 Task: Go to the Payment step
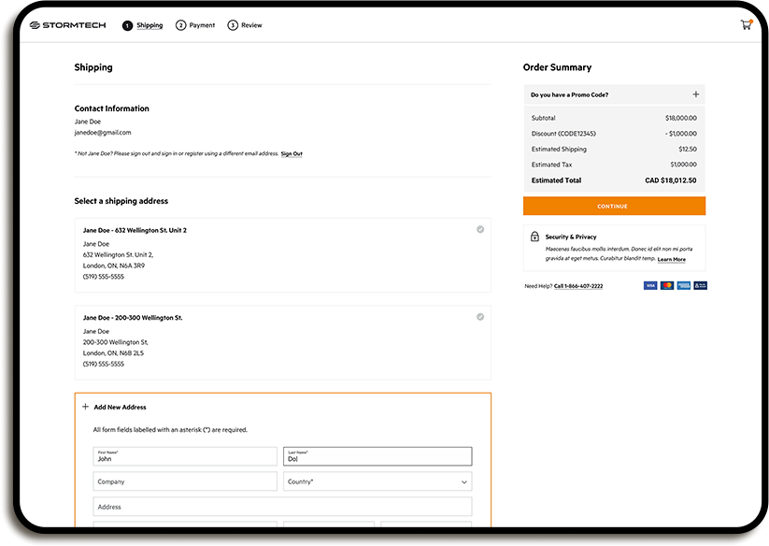(x=202, y=25)
